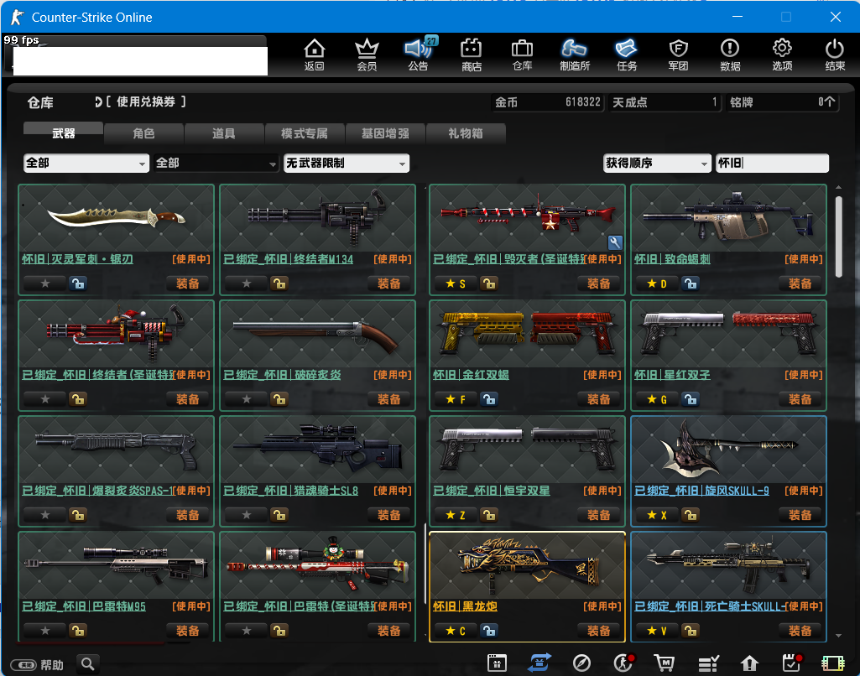Toggle the 帮助 help switch
The width and height of the screenshot is (860, 676).
coord(23,665)
